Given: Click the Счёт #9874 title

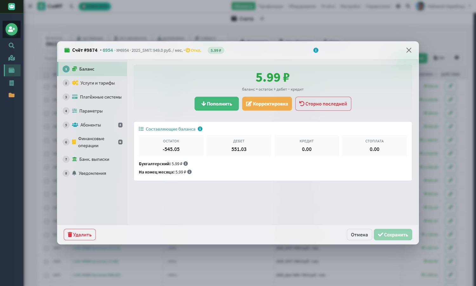Looking at the screenshot, I should (x=85, y=50).
